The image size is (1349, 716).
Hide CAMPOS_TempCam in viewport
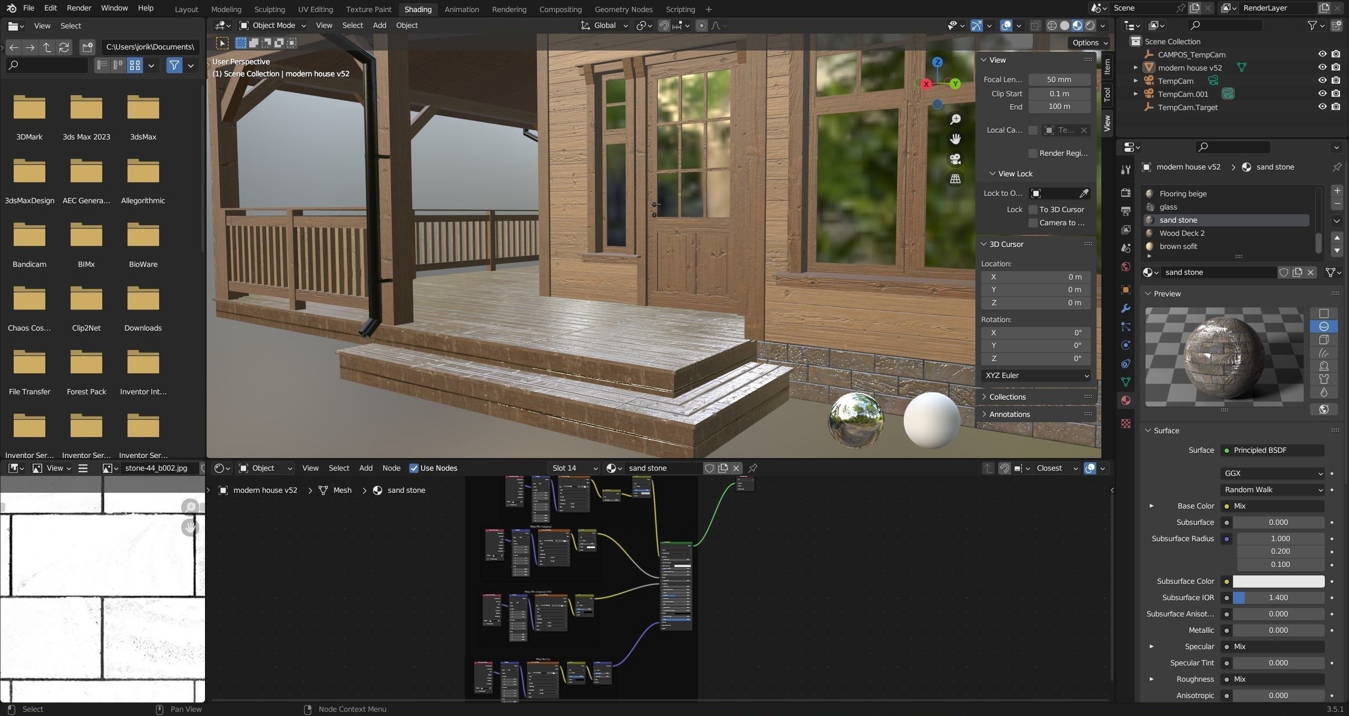click(x=1322, y=54)
